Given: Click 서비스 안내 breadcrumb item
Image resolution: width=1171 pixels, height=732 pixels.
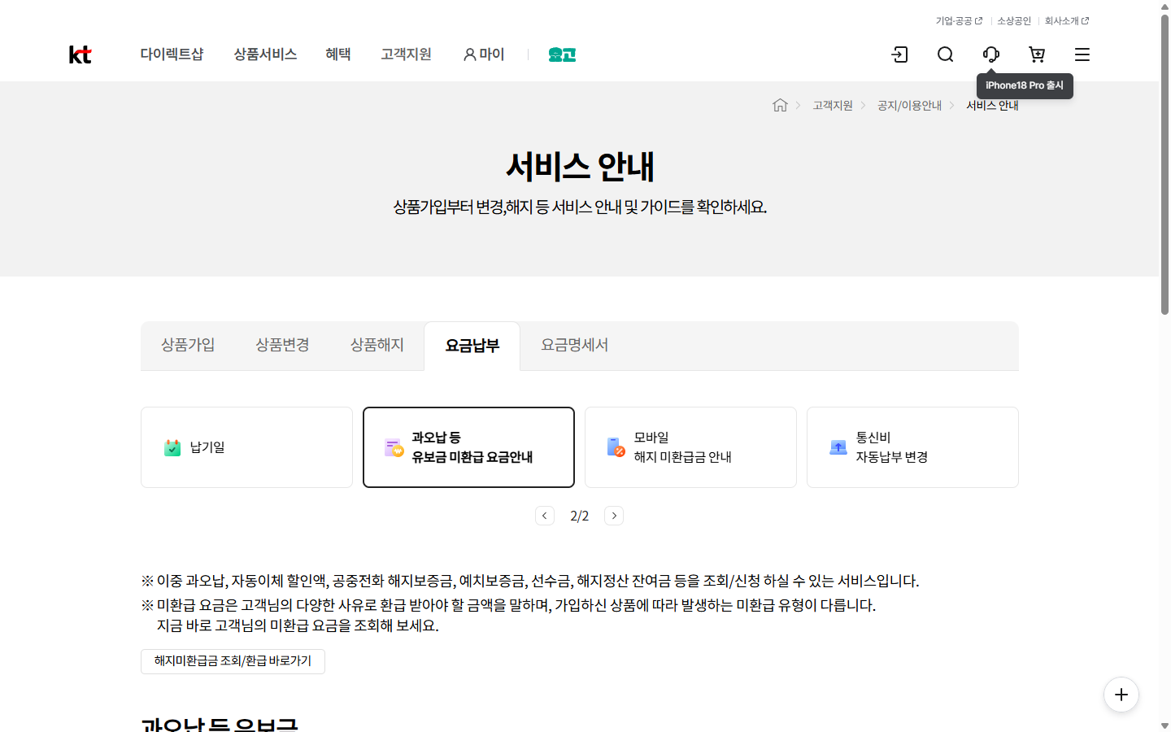Looking at the screenshot, I should tap(992, 106).
